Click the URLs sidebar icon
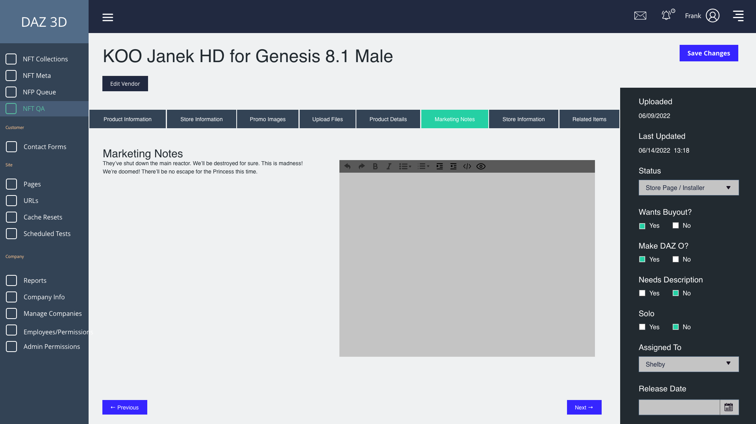This screenshot has height=424, width=756. 11,201
